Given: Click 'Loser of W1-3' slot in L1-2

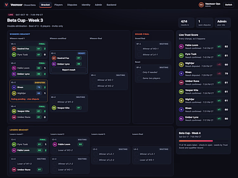Looking at the screenshot, I should click(24, 164).
